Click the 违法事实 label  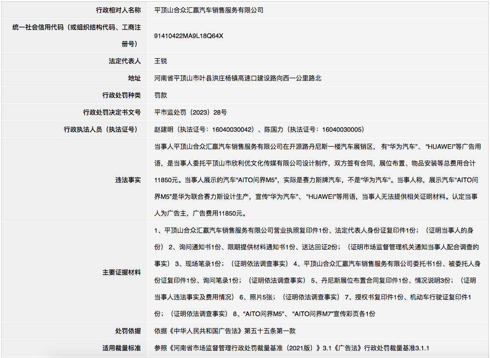click(x=128, y=180)
